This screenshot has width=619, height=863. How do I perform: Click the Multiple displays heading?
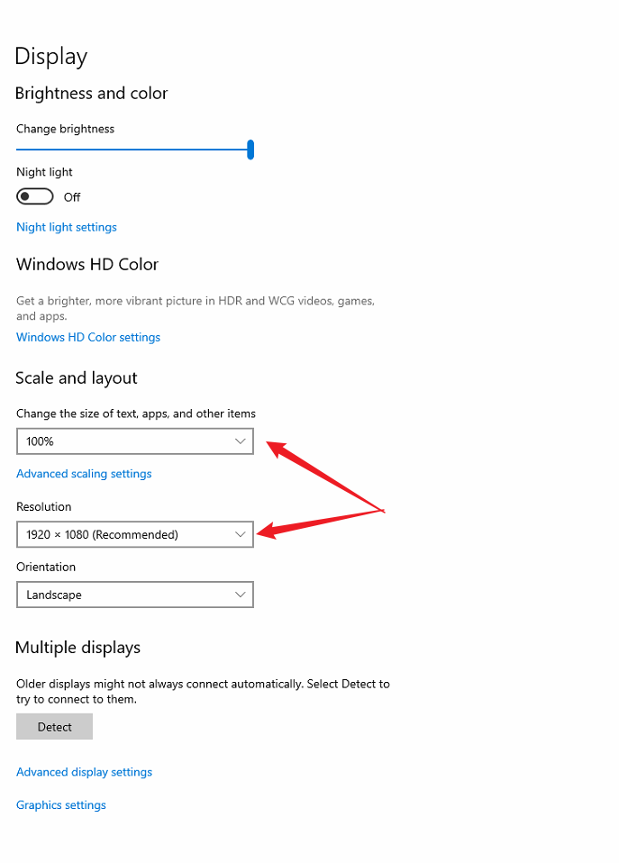pos(77,648)
